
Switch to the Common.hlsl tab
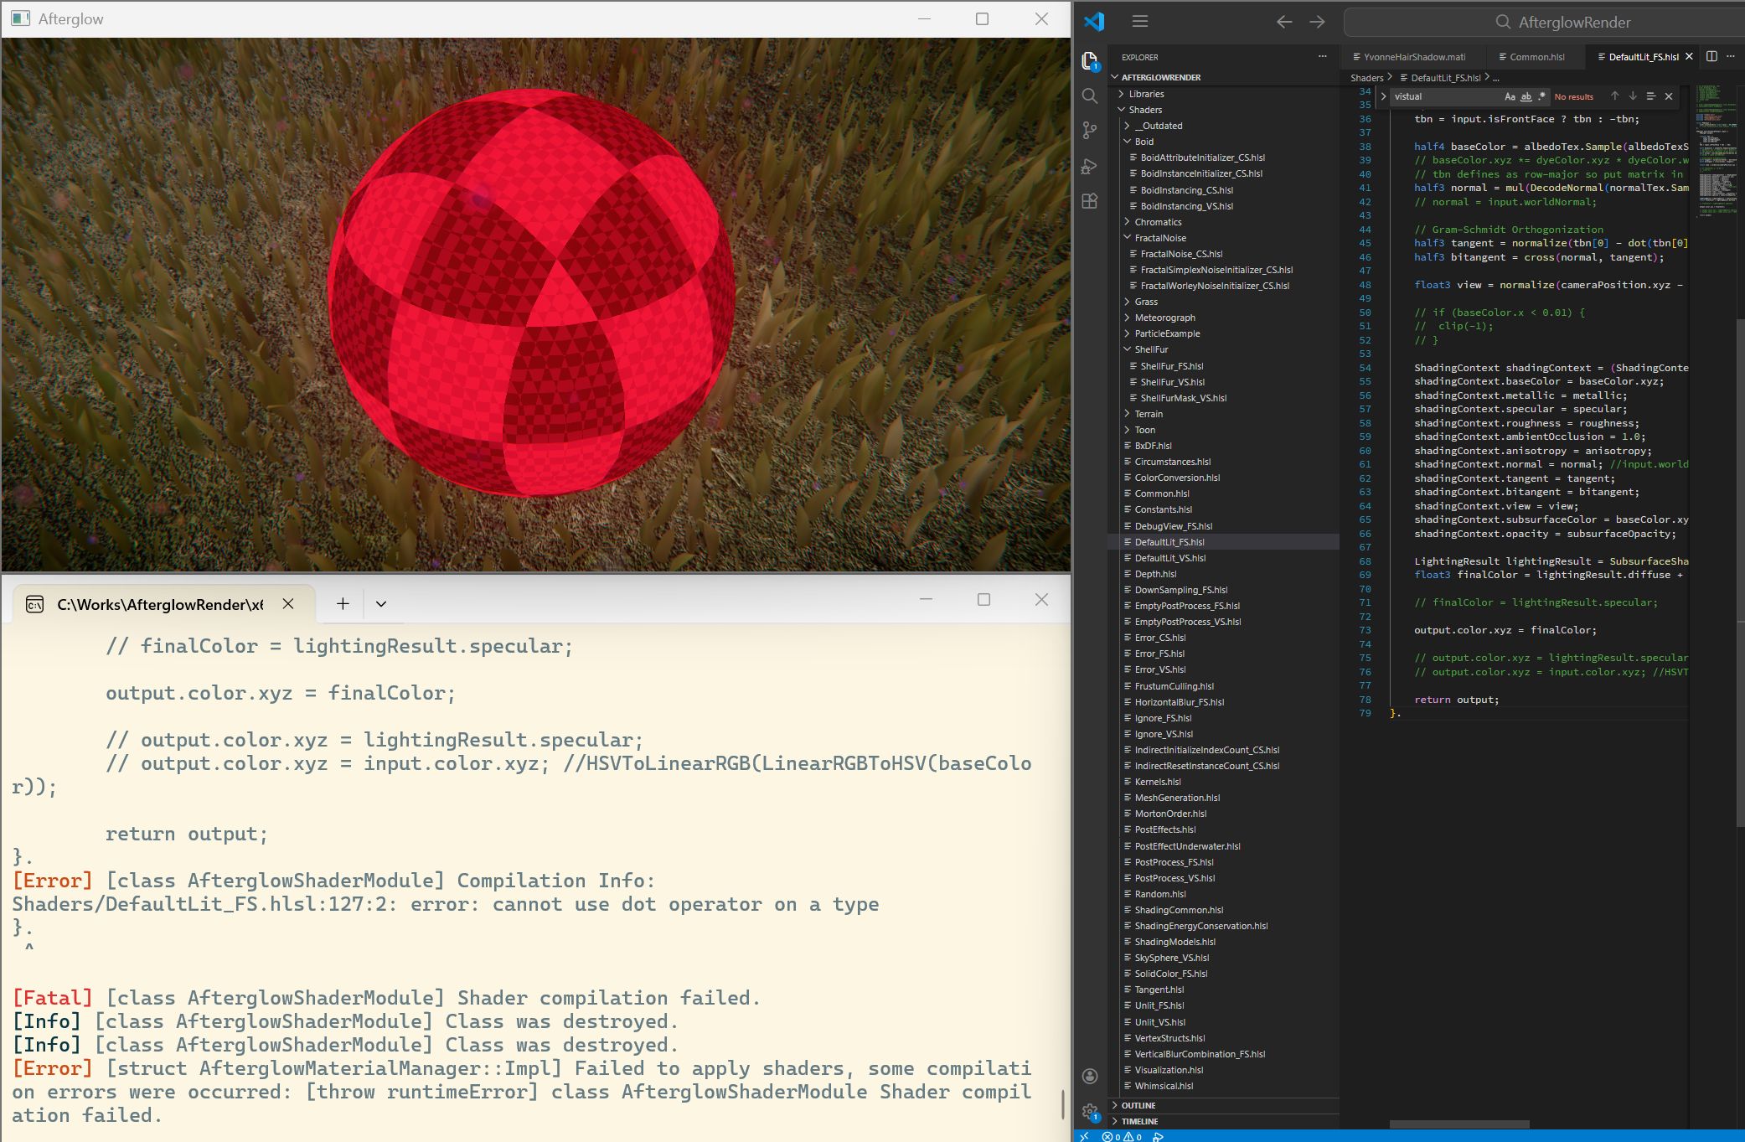click(1536, 56)
